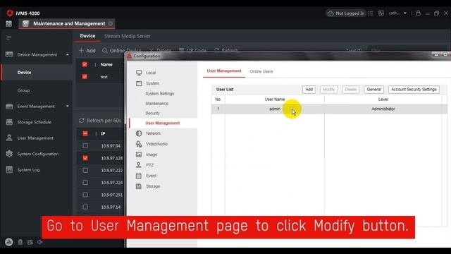The width and height of the screenshot is (451, 254).
Task: Click the Event Management sidebar icon
Action: (x=9, y=107)
